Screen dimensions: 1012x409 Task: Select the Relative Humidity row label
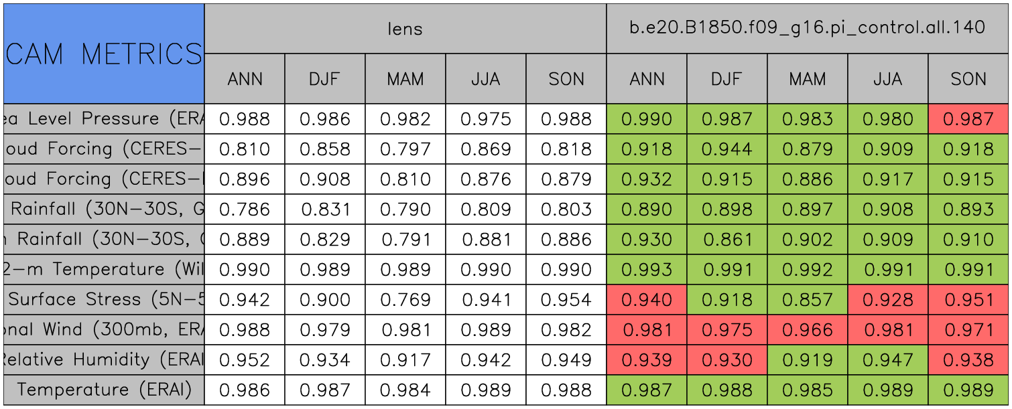pyautogui.click(x=104, y=360)
